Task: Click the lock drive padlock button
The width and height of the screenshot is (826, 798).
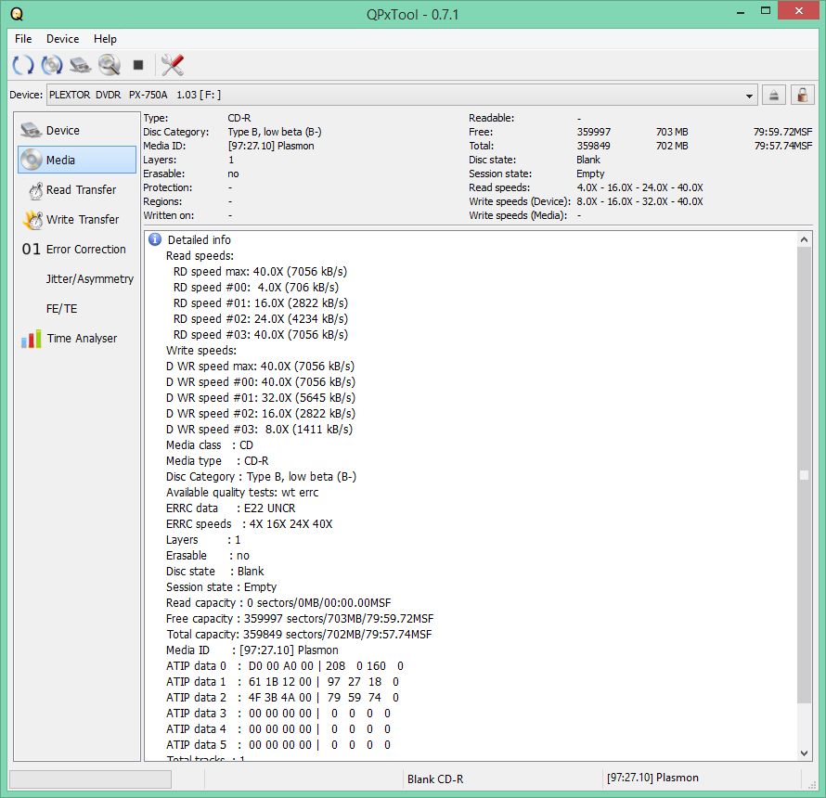Action: (802, 96)
